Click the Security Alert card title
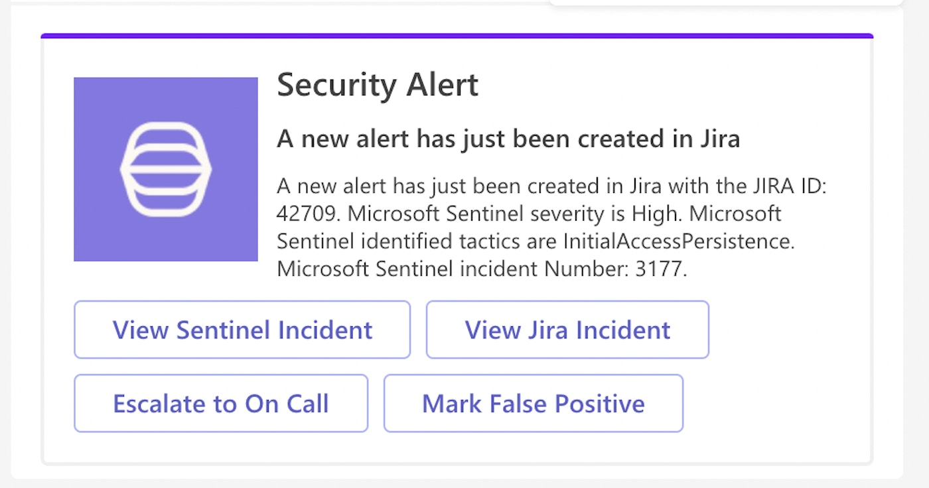 pyautogui.click(x=377, y=85)
